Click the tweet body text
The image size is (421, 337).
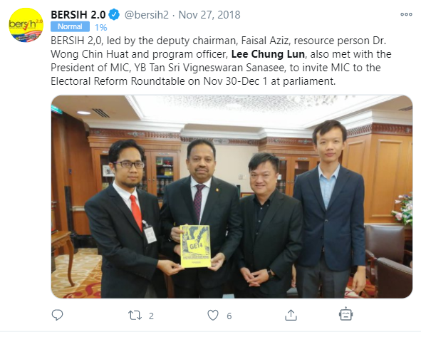221,61
